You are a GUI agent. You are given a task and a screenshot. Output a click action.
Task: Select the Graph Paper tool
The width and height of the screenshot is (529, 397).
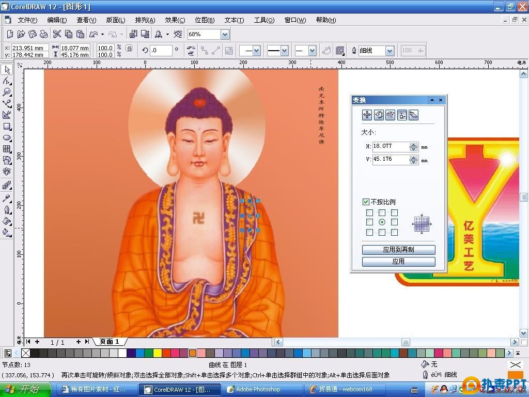pyautogui.click(x=7, y=149)
